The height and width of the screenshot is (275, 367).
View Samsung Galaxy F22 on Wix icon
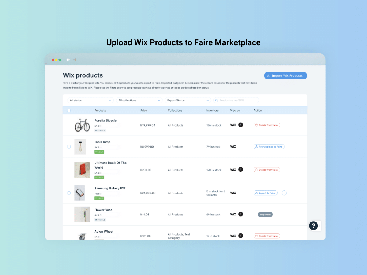coord(233,193)
